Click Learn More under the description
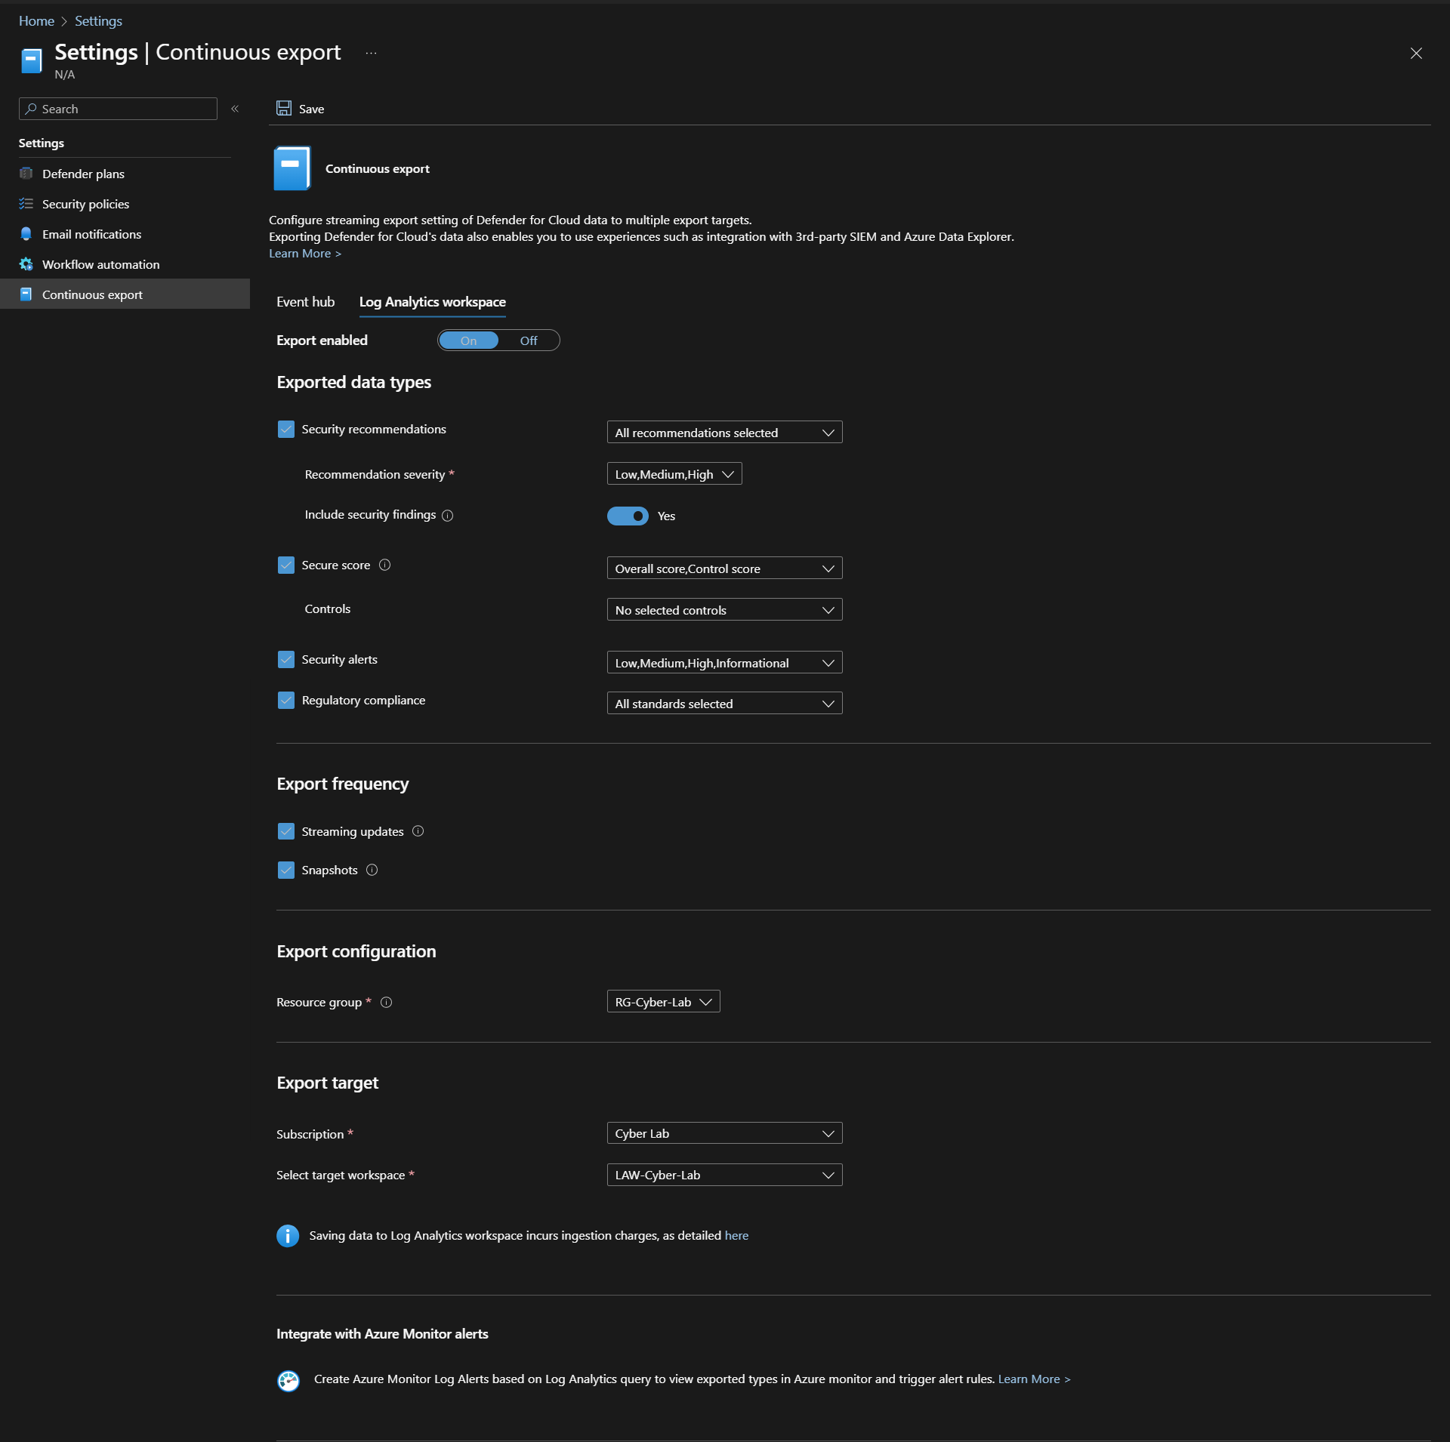This screenshot has height=1442, width=1450. (305, 254)
